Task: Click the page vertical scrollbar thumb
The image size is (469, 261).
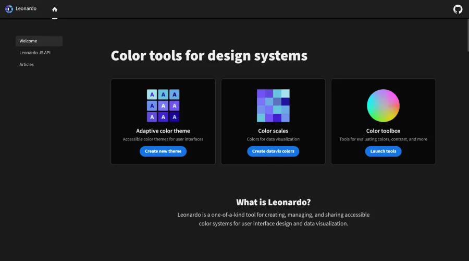Action: click(467, 35)
